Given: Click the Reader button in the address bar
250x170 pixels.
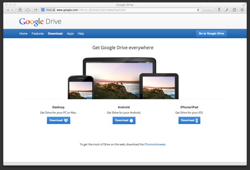Looking at the screenshot, I should [207, 10].
